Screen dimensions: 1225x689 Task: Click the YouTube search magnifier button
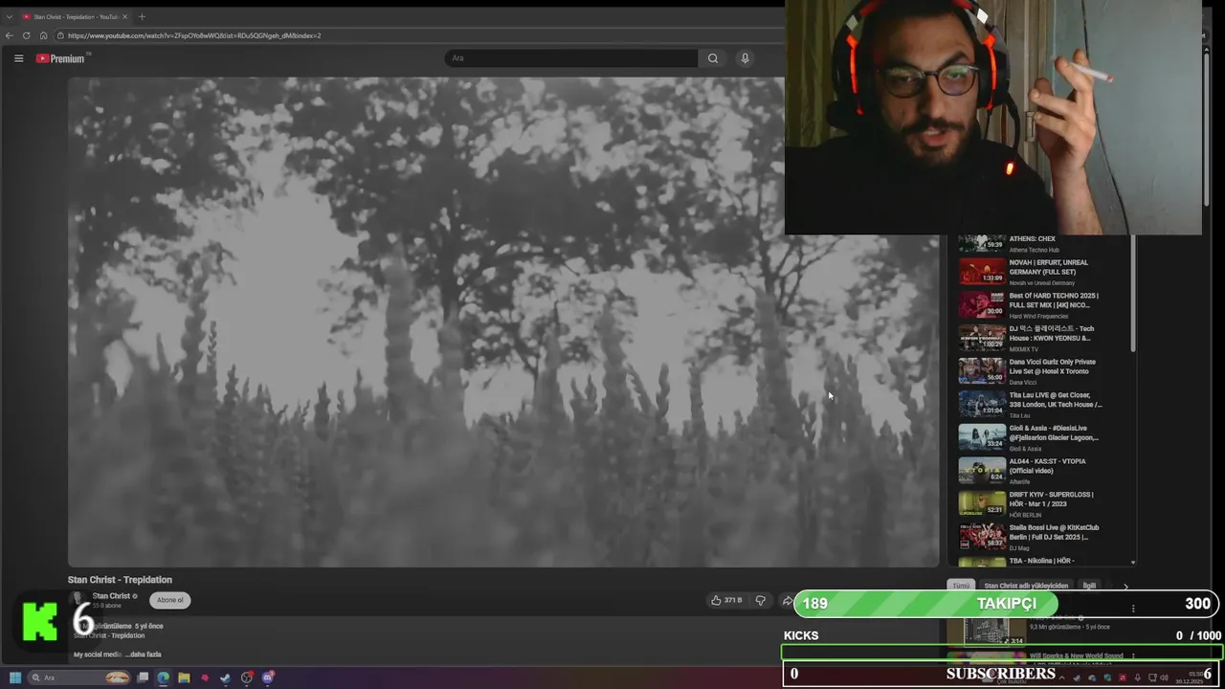point(712,58)
